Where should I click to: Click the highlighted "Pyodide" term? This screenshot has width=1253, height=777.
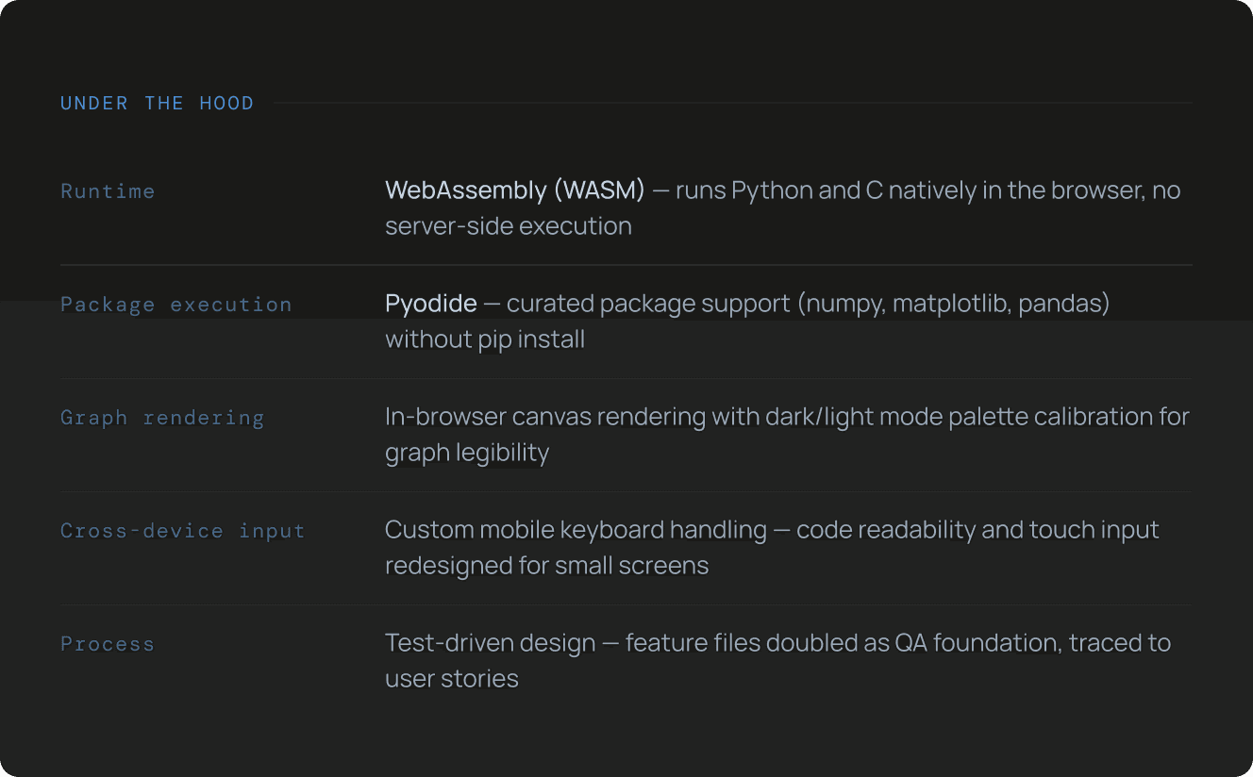coord(430,304)
